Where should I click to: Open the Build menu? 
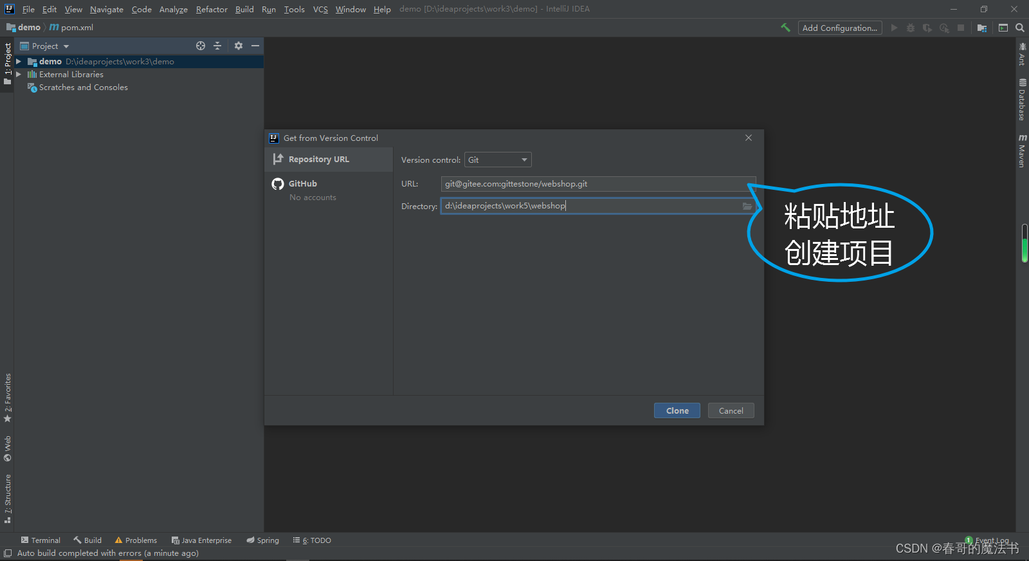click(244, 9)
